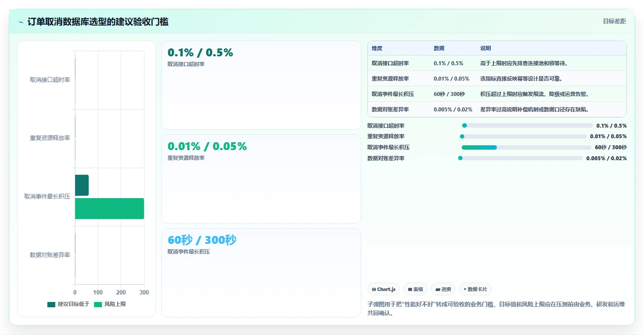The width and height of the screenshot is (644, 335).
Task: Click the icon in the 进度 chip
Action: (437, 290)
